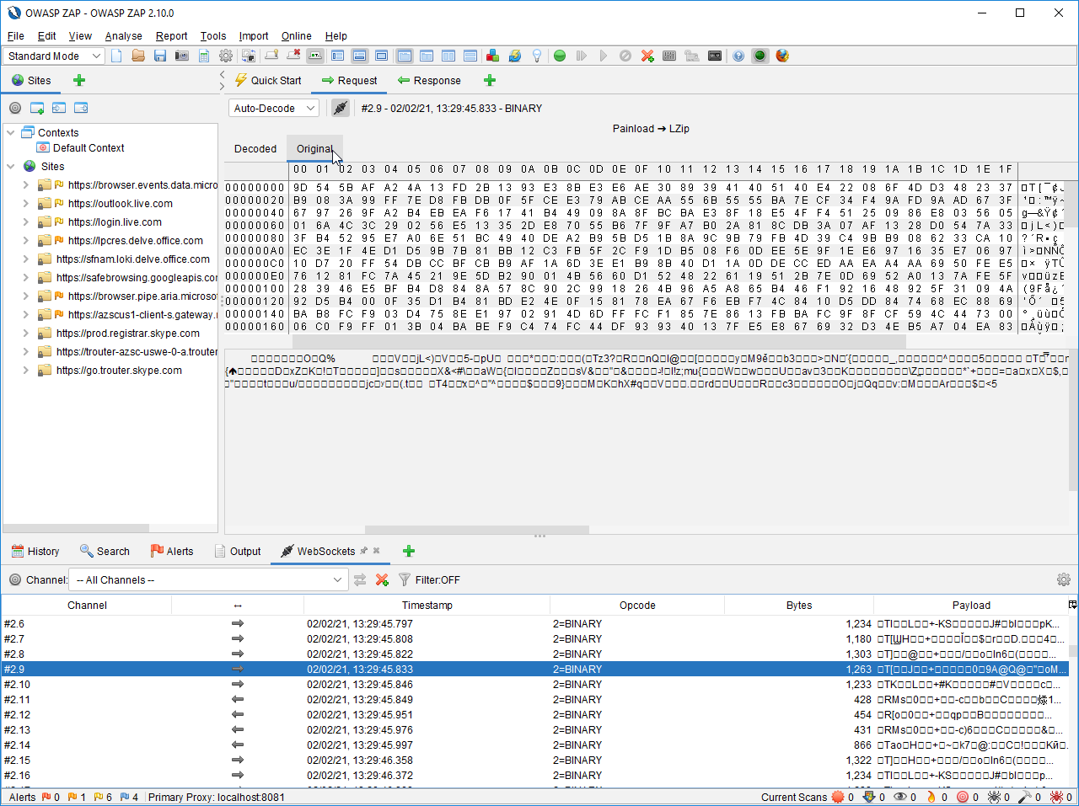Screen dimensions: 1079x806
Task: Toggle the HUD green radar icon
Action: pos(760,56)
